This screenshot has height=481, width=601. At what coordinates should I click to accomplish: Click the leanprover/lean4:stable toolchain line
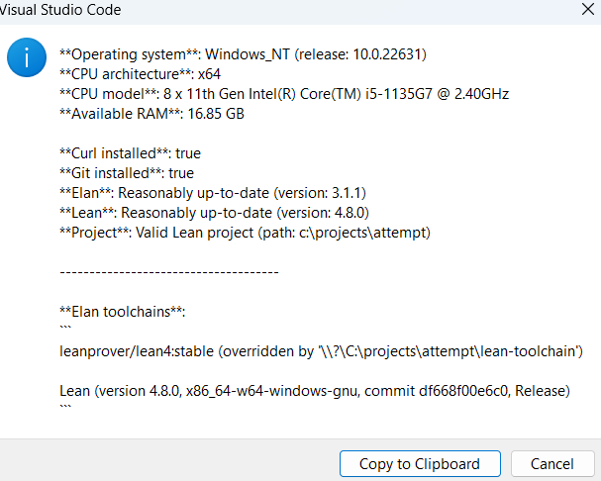[321, 351]
